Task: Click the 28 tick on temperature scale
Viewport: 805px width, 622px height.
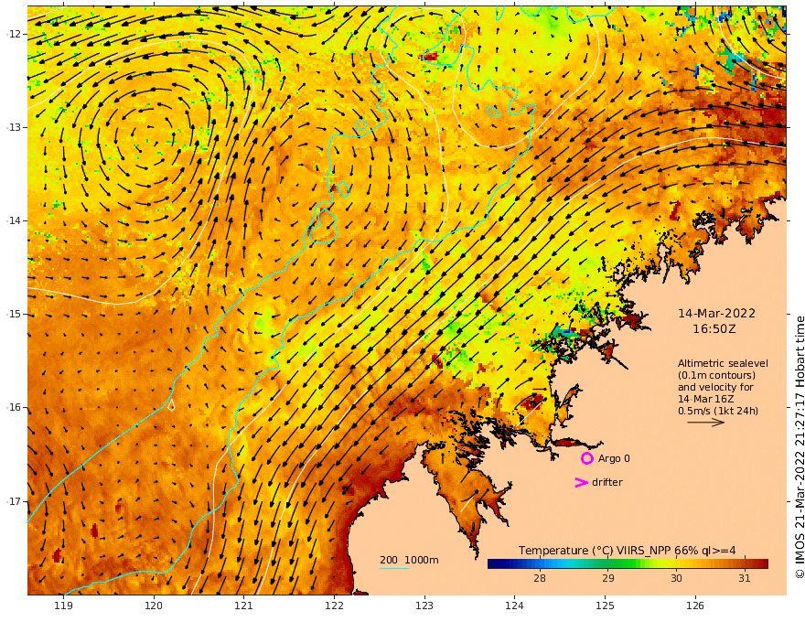Action: [540, 578]
